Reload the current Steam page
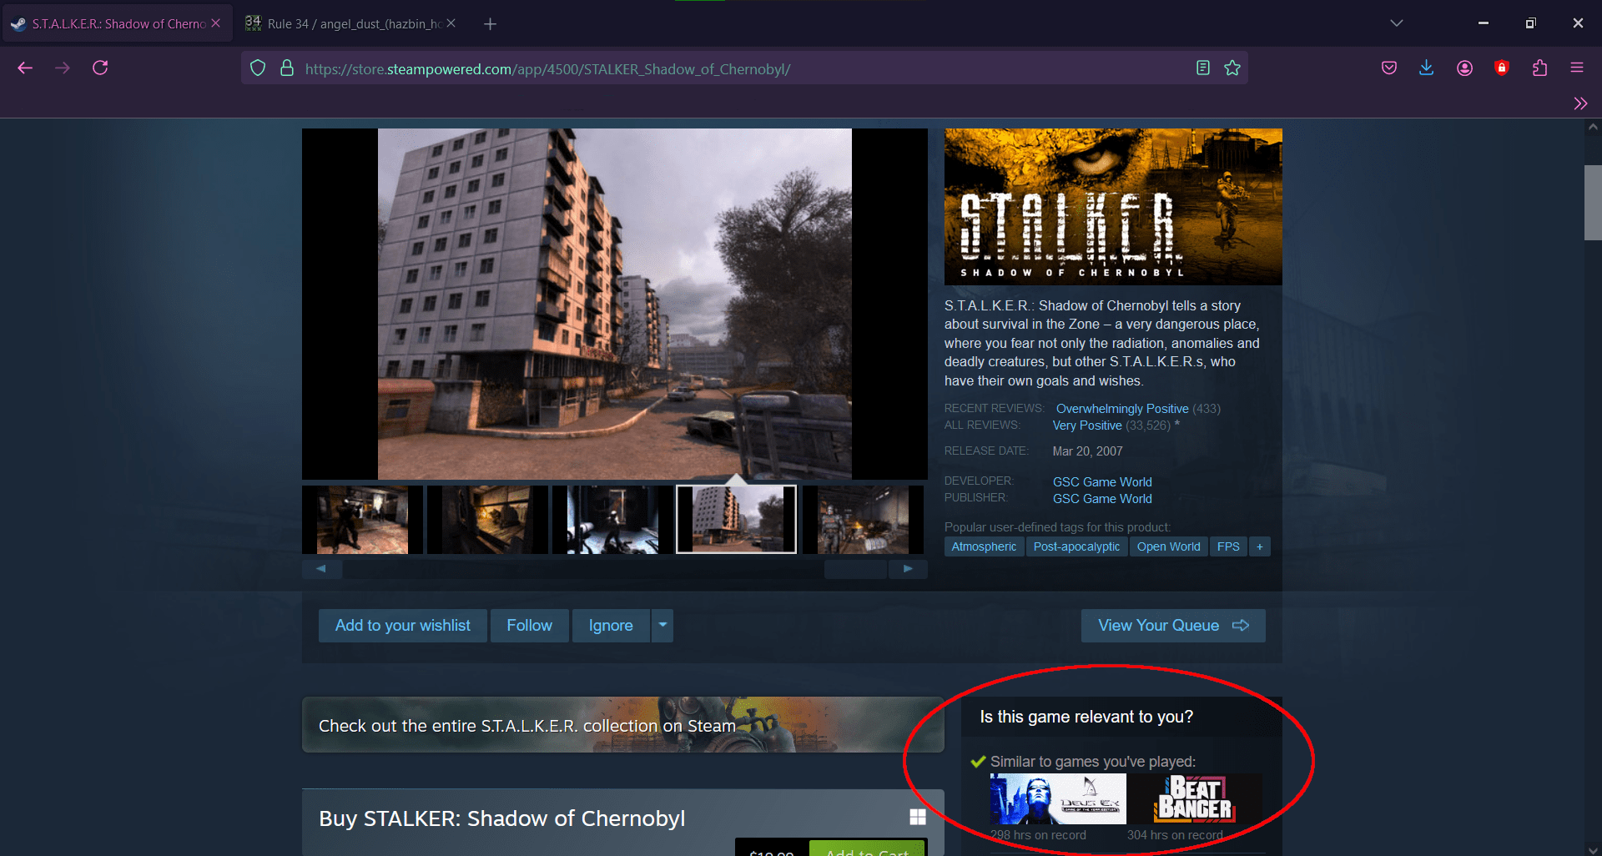 click(100, 68)
